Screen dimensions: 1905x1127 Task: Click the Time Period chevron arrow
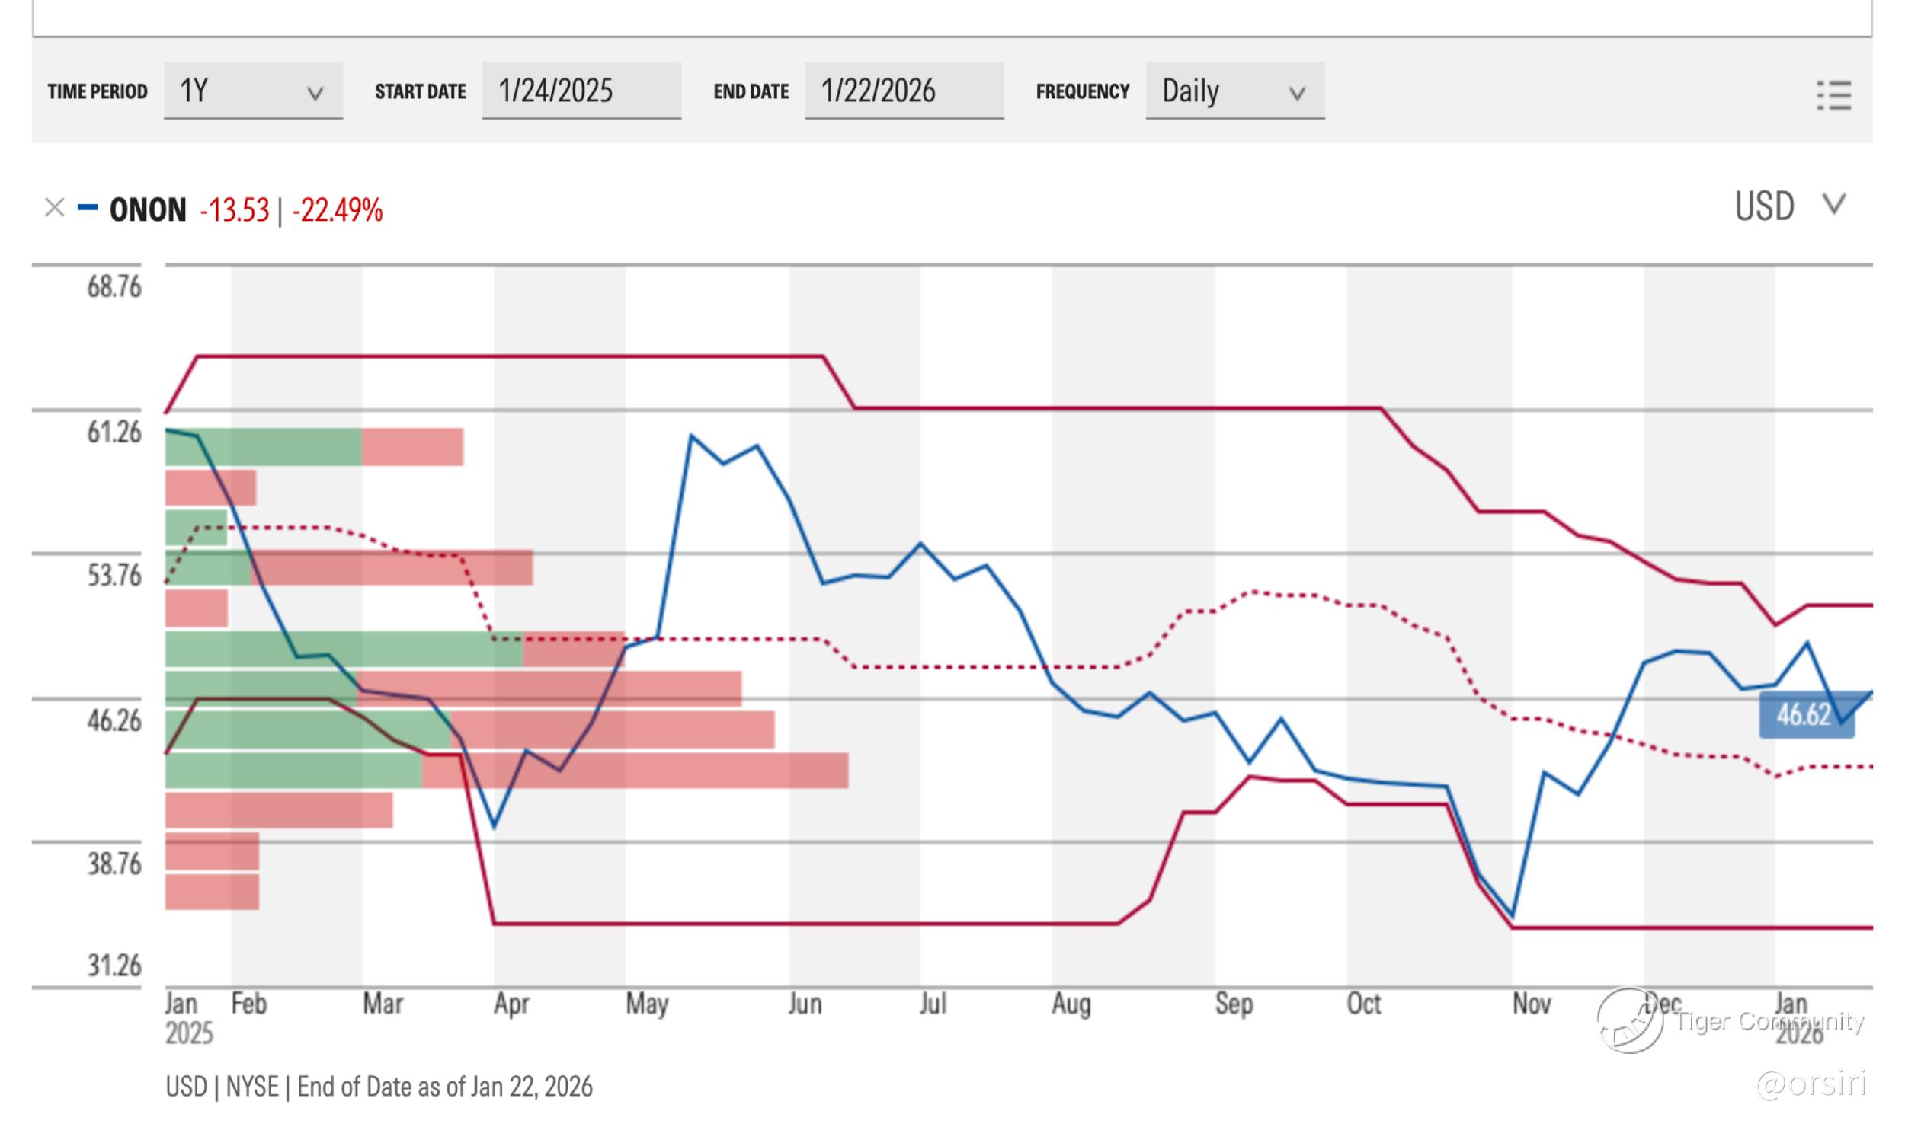coord(315,94)
